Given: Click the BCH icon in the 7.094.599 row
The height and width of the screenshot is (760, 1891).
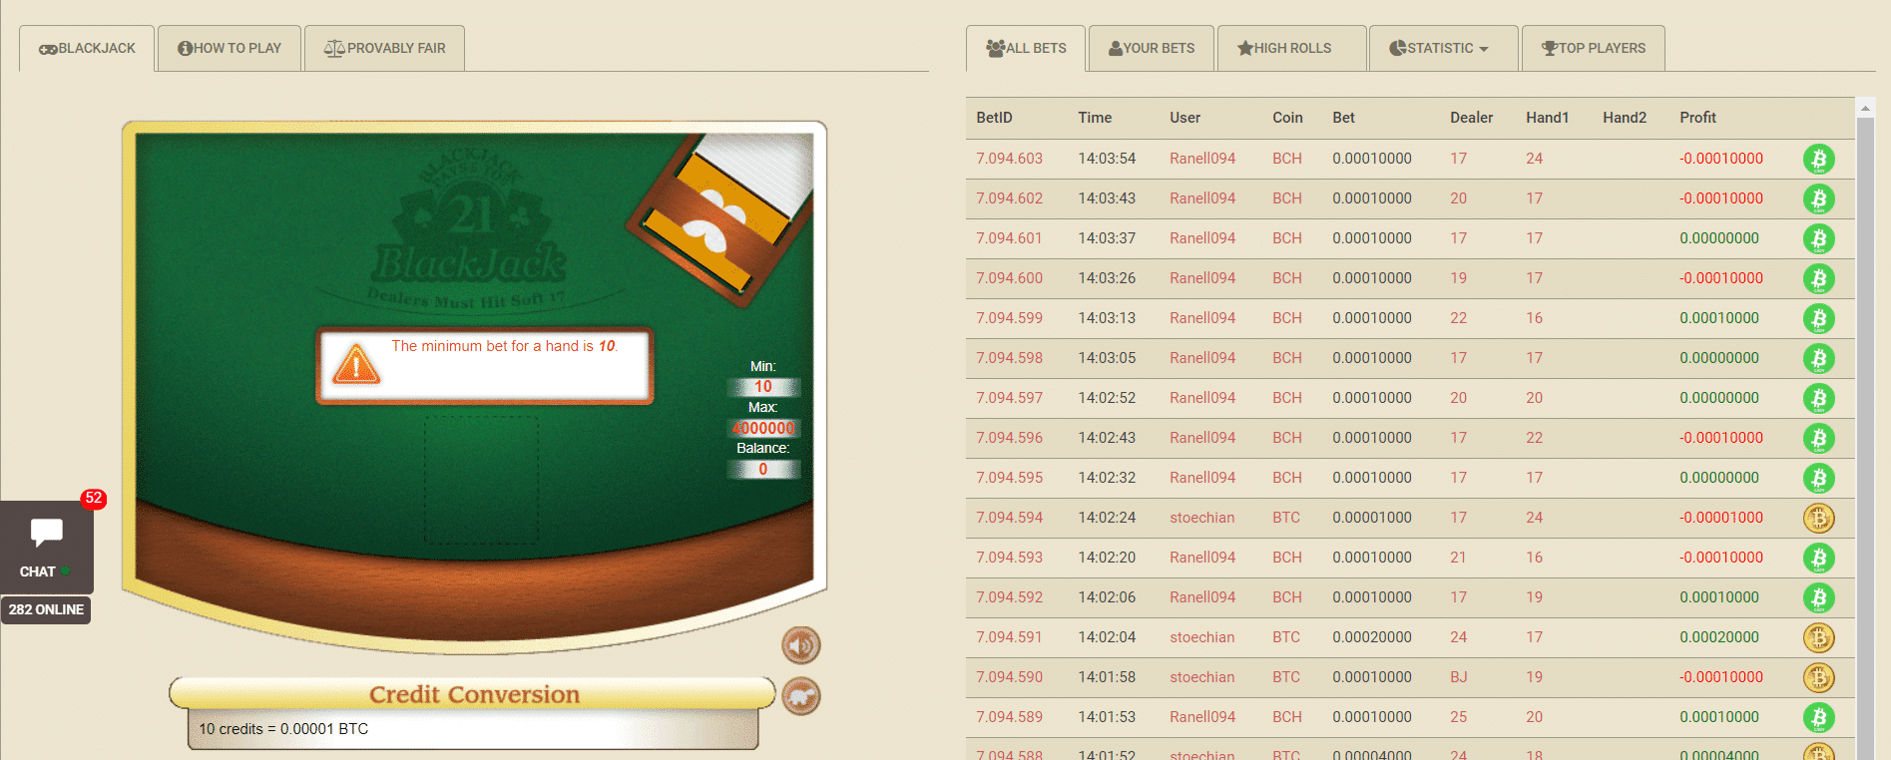Looking at the screenshot, I should [1818, 318].
